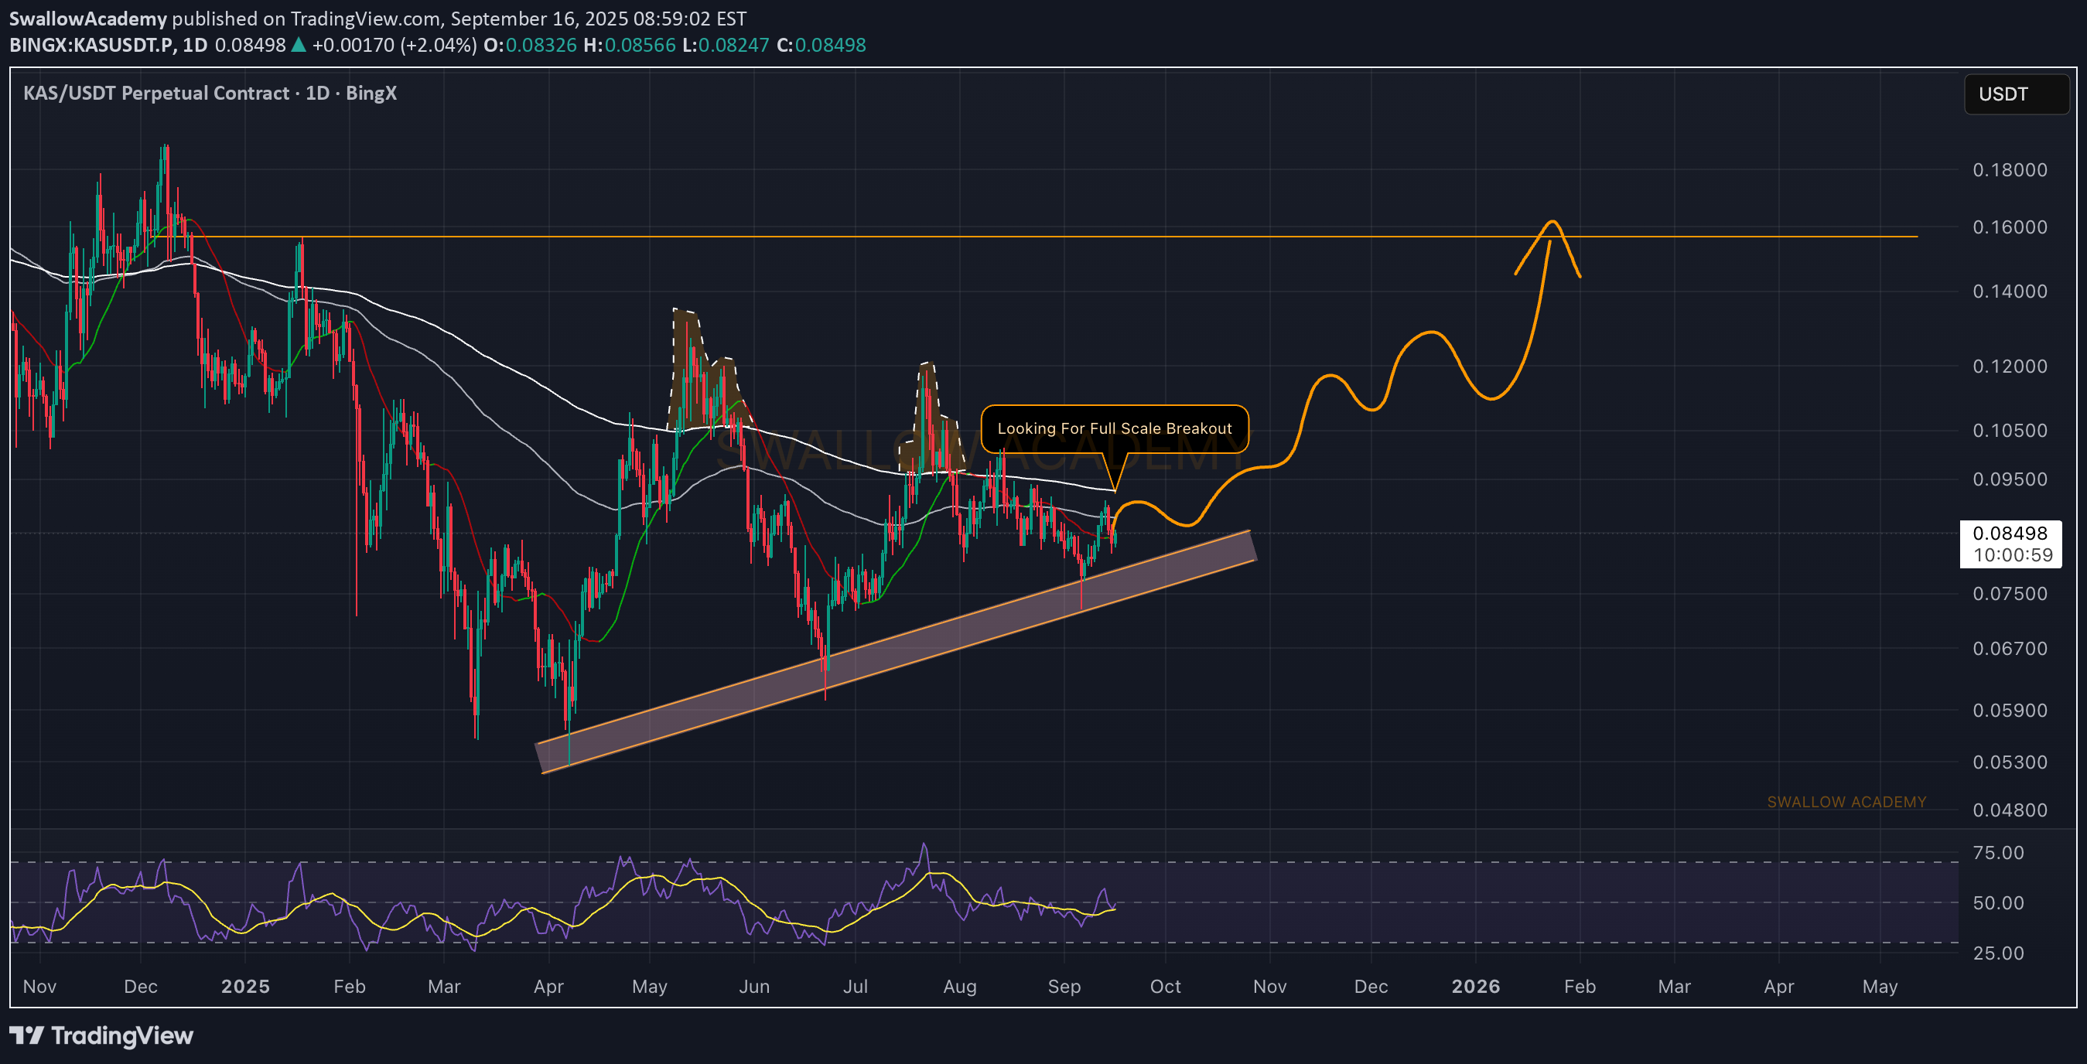The image size is (2087, 1064).
Task: Click the Sep label on time axis
Action: click(x=1064, y=987)
